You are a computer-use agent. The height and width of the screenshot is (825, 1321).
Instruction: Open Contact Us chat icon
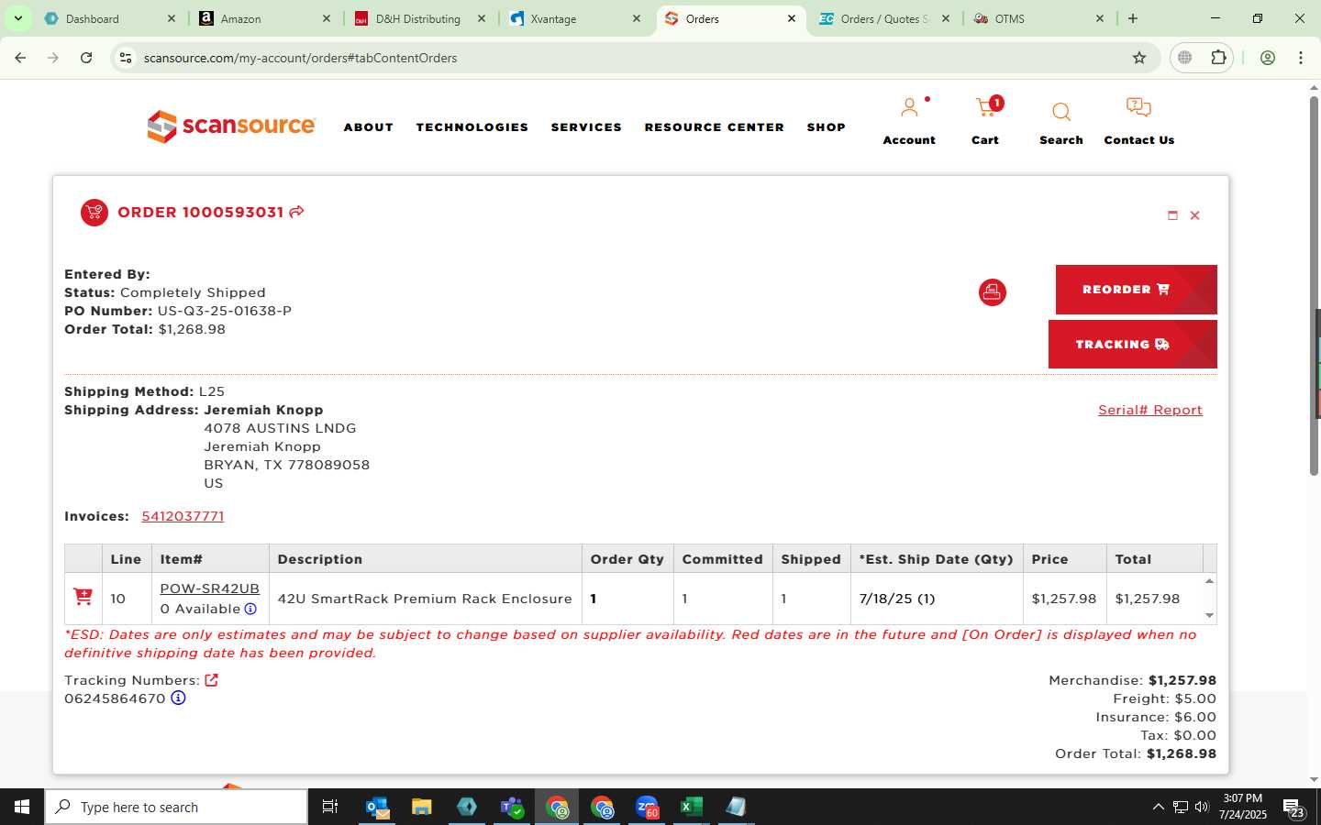coord(1138,108)
